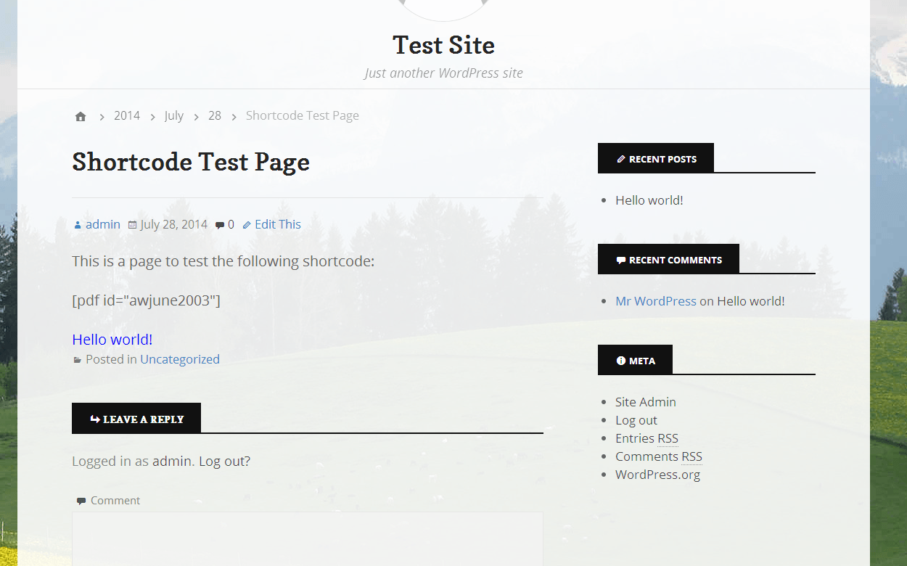Viewport: 907px width, 566px height.
Task: Go to the July breadcrumb archive
Action: pos(173,115)
